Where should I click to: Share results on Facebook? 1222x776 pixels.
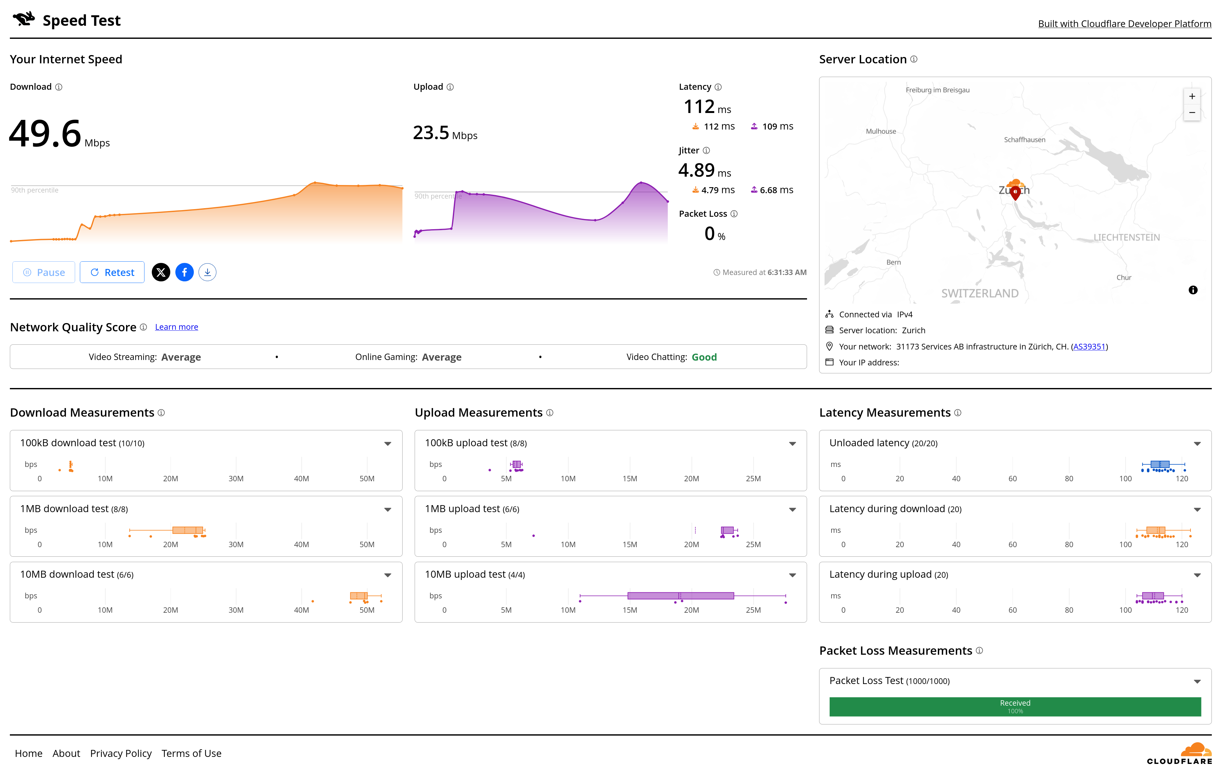pyautogui.click(x=184, y=272)
